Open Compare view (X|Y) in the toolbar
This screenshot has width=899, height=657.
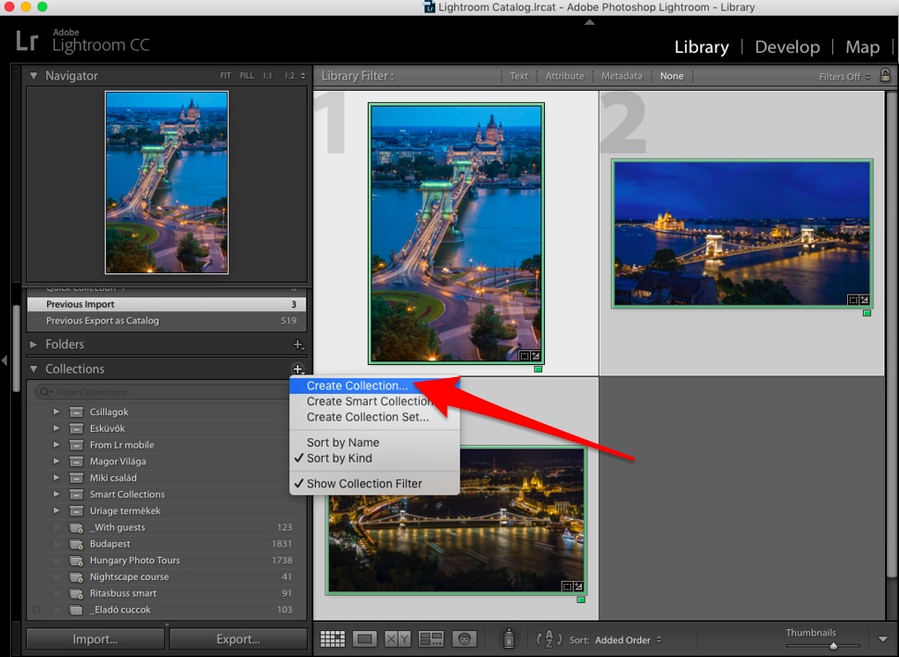(x=398, y=638)
